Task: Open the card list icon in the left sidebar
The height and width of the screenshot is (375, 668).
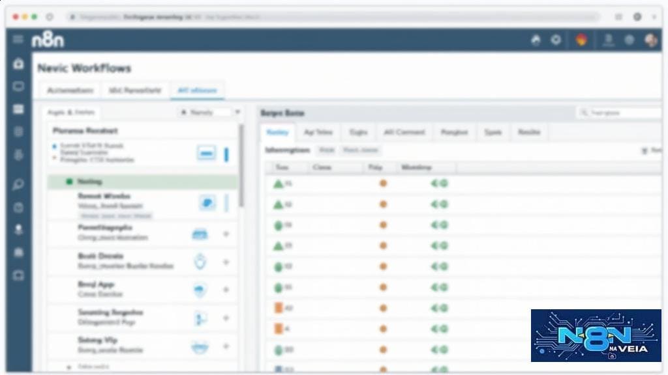Action: pyautogui.click(x=18, y=109)
